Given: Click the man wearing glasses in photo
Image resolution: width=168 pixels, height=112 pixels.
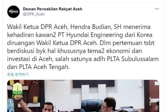Looking at the screenshot, I should pos(108,104).
